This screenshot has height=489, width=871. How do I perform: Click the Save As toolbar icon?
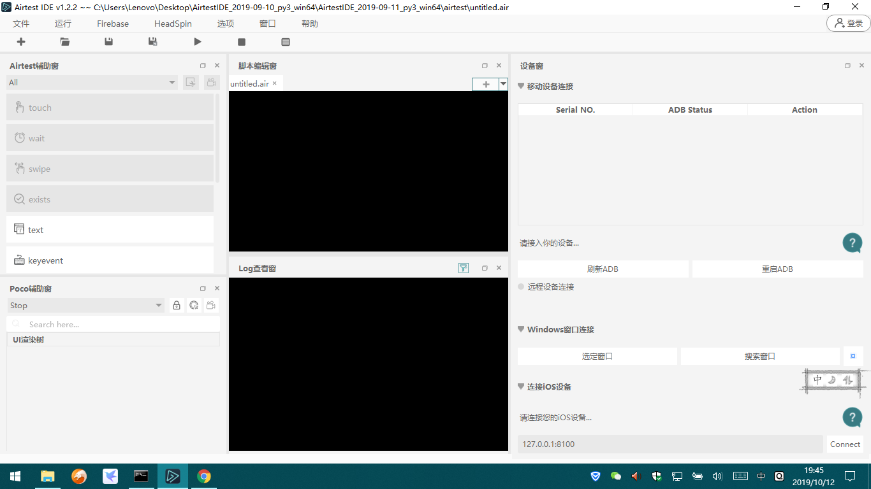tap(153, 41)
